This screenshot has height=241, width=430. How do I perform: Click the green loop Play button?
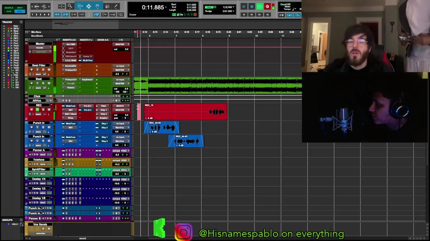click(x=259, y=6)
